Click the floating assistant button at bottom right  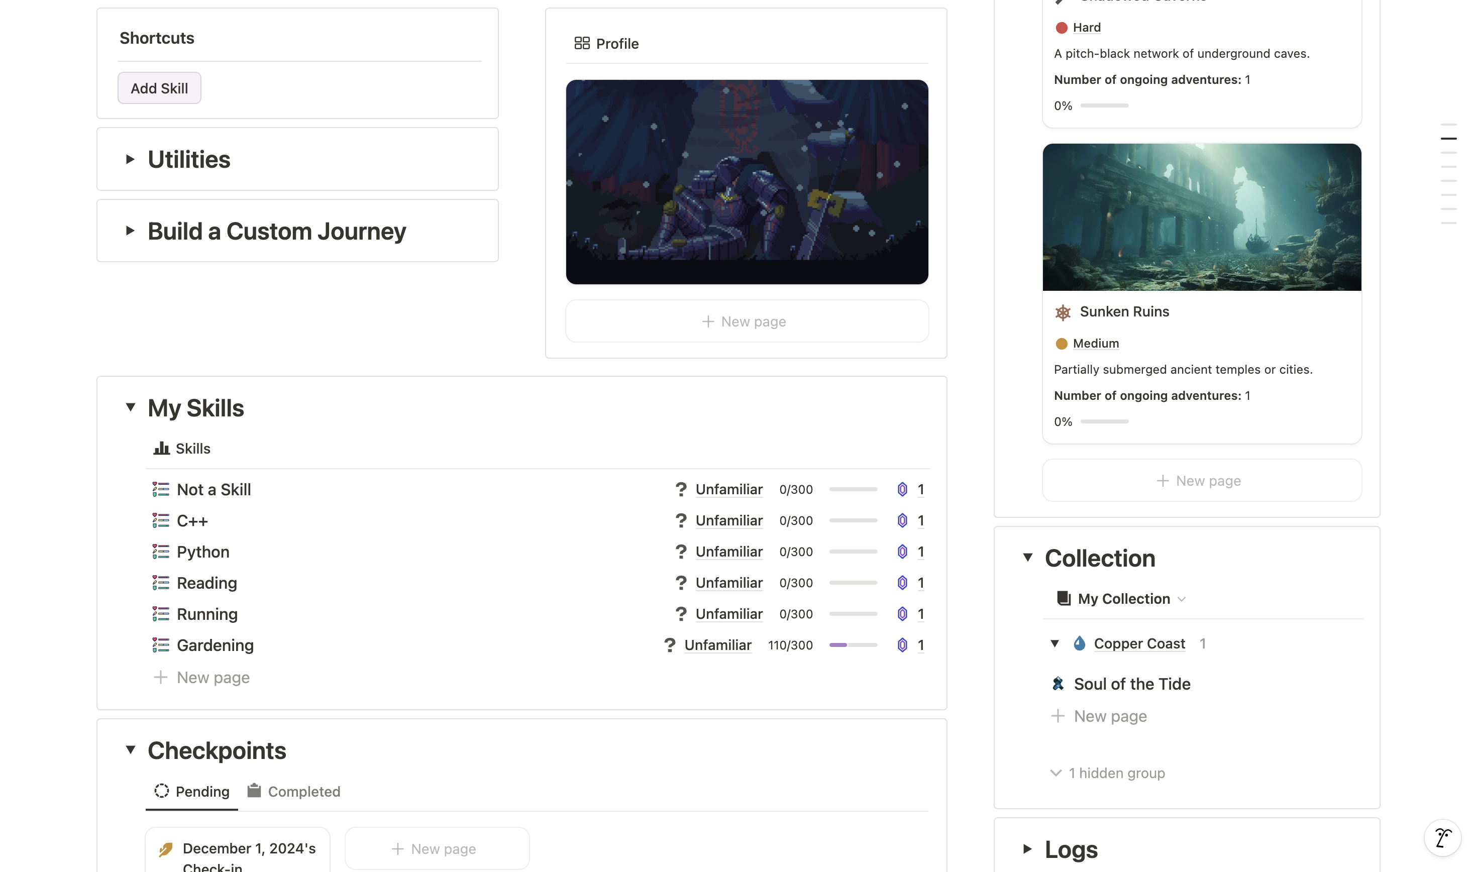pyautogui.click(x=1442, y=838)
